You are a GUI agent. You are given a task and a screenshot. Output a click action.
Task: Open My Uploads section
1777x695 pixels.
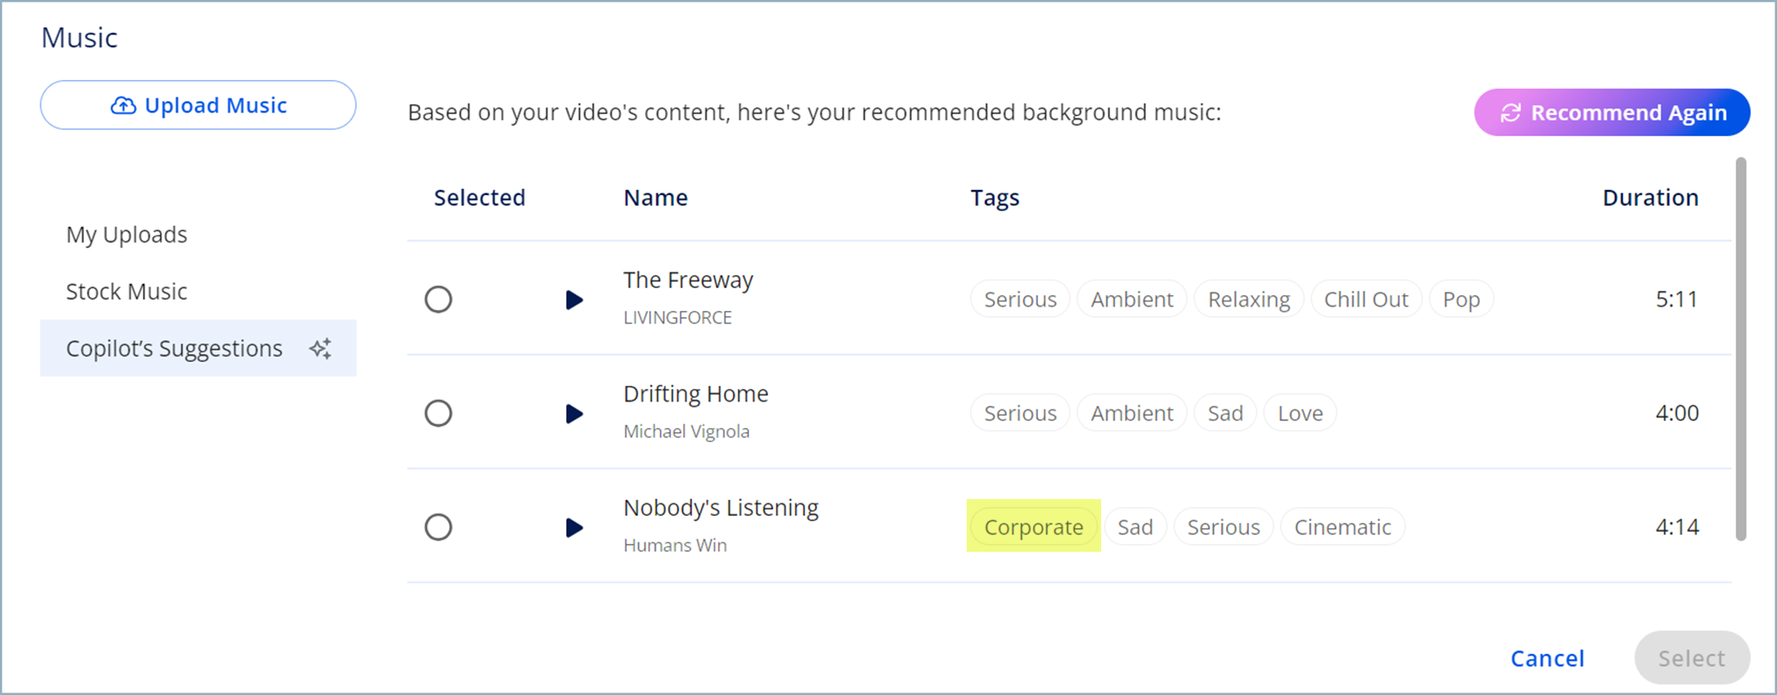click(127, 235)
